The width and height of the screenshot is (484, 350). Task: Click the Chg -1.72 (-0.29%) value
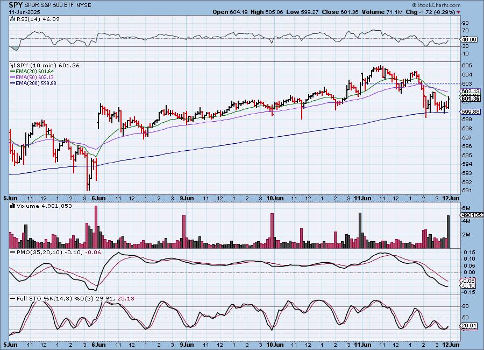(430, 12)
